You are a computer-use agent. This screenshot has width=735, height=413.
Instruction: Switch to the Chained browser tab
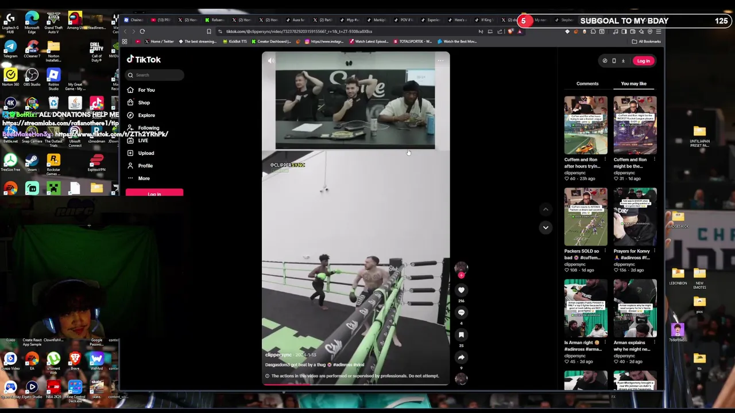(x=133, y=20)
